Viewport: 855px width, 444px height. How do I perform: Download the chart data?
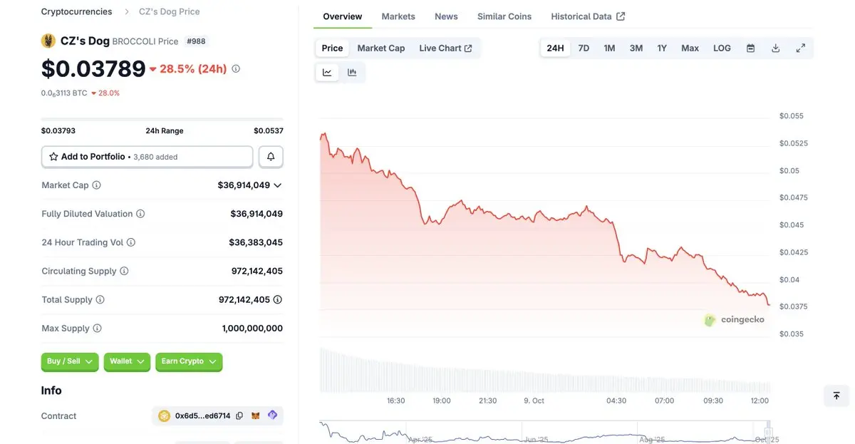(775, 48)
